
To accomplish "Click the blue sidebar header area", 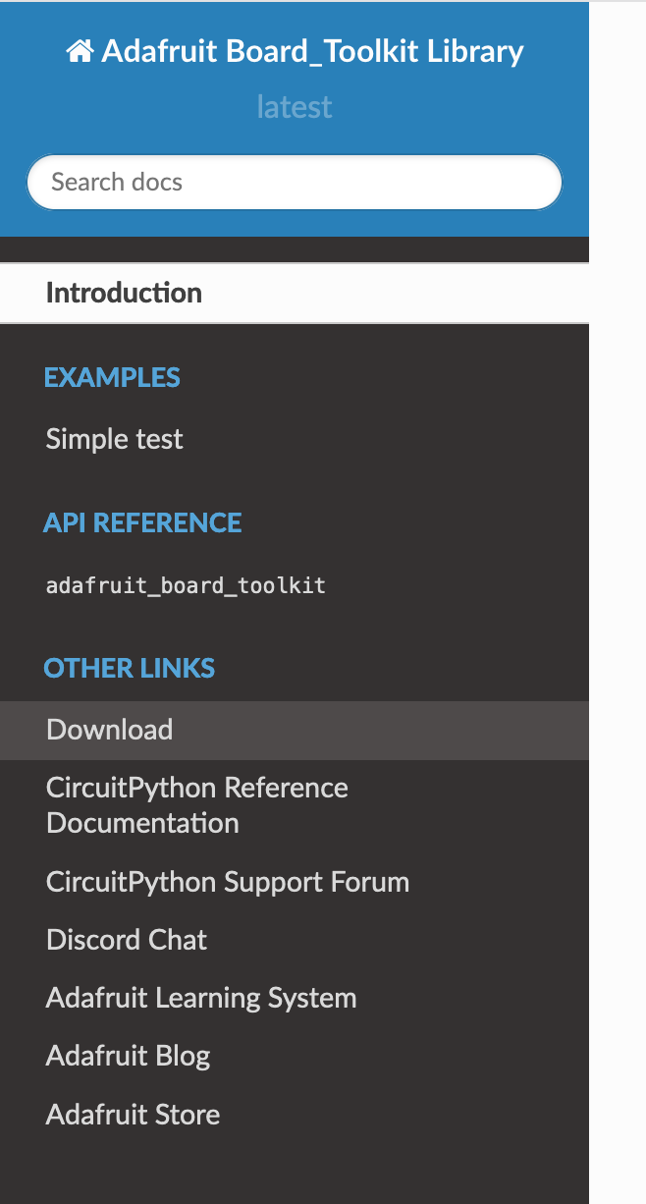I will (x=294, y=118).
